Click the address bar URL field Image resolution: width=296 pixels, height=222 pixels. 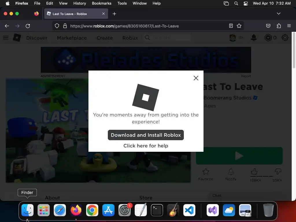click(x=147, y=26)
